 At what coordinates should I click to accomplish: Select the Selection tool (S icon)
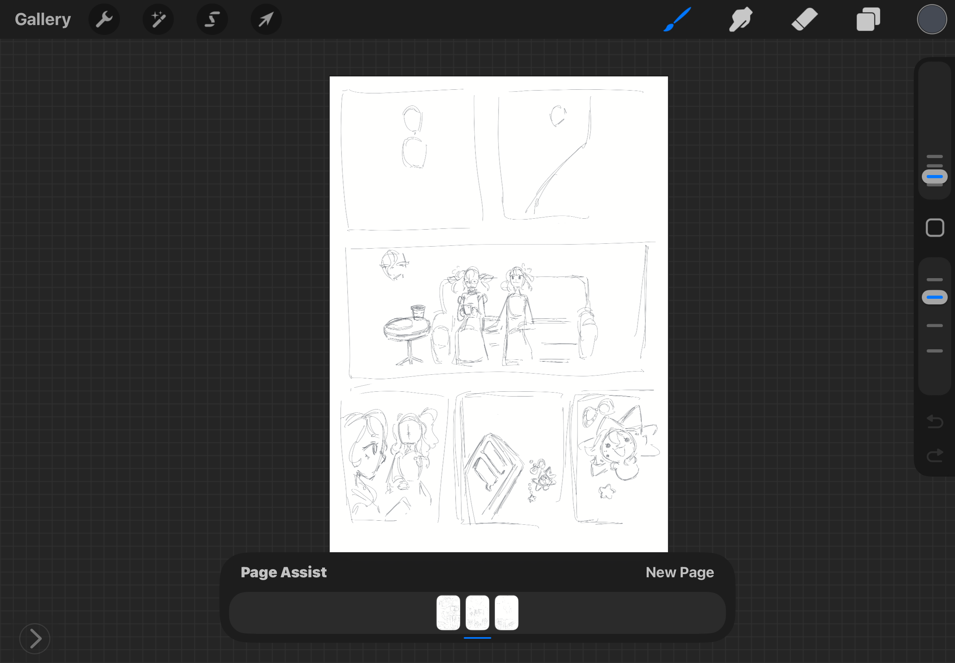tap(212, 19)
